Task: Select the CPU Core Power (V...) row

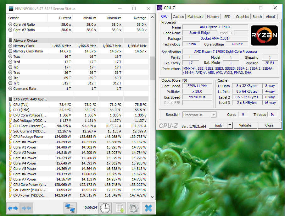Action: pyautogui.click(x=78, y=184)
